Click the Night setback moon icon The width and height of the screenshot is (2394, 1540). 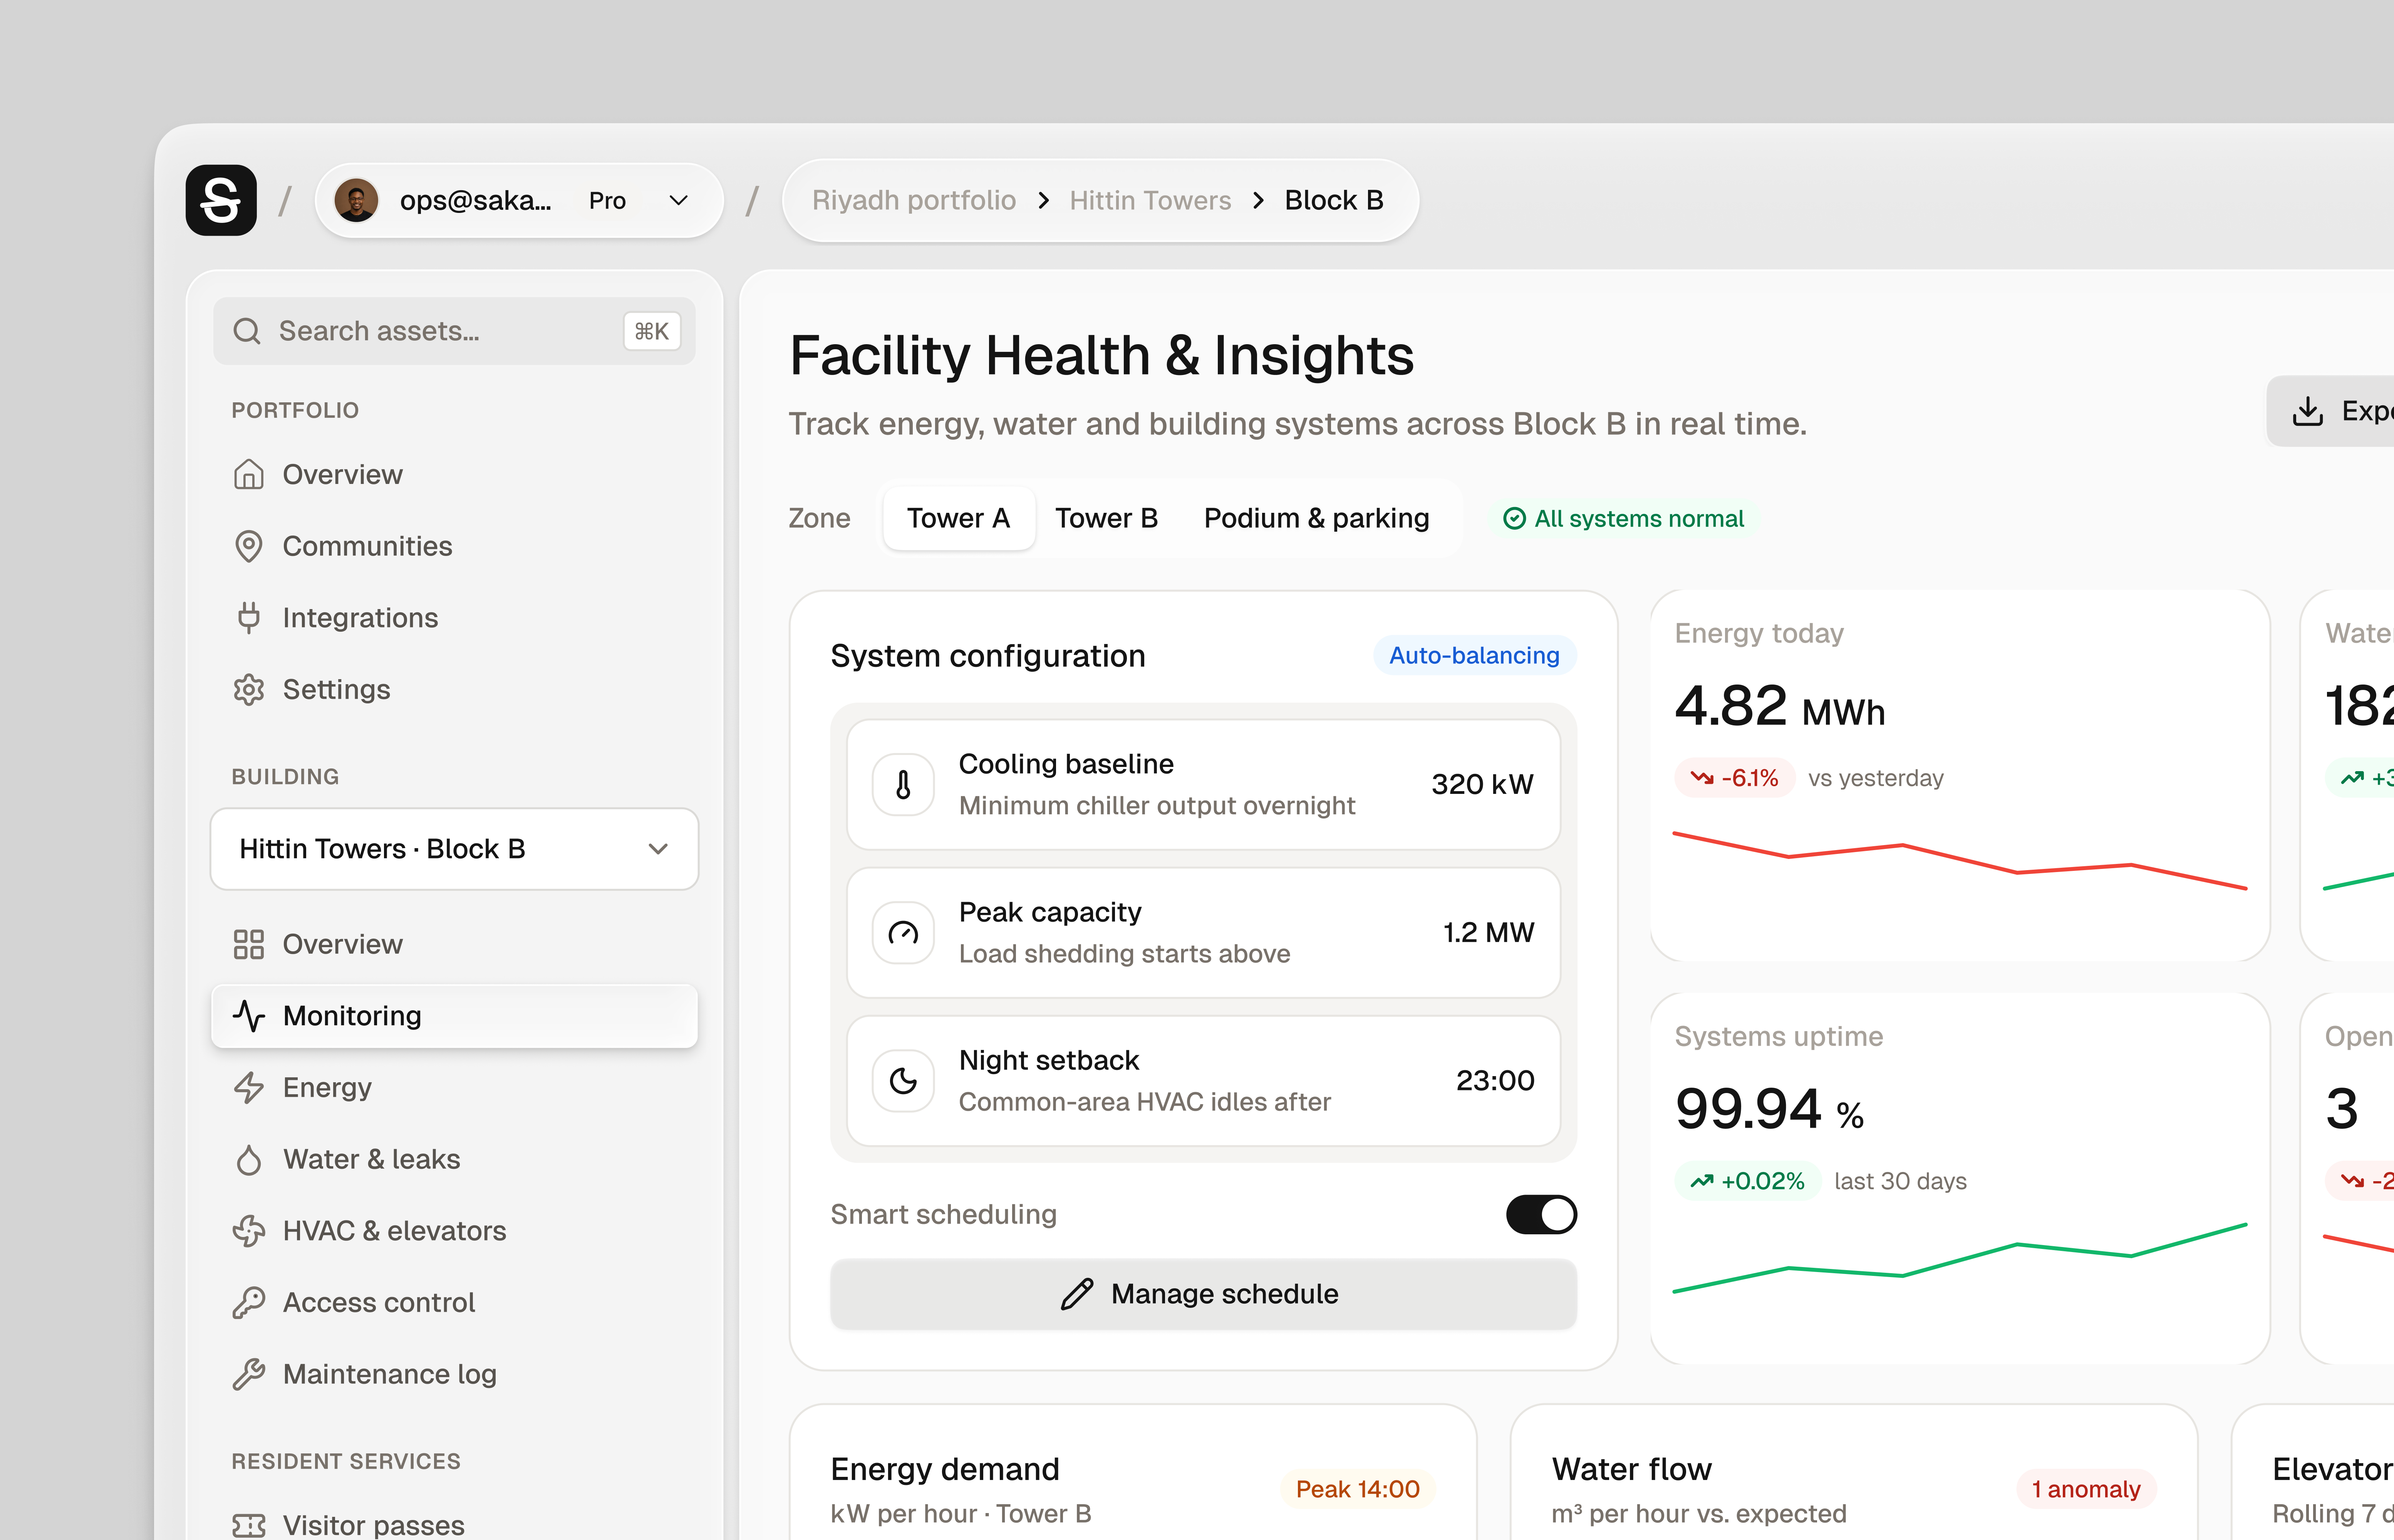pyautogui.click(x=904, y=1081)
